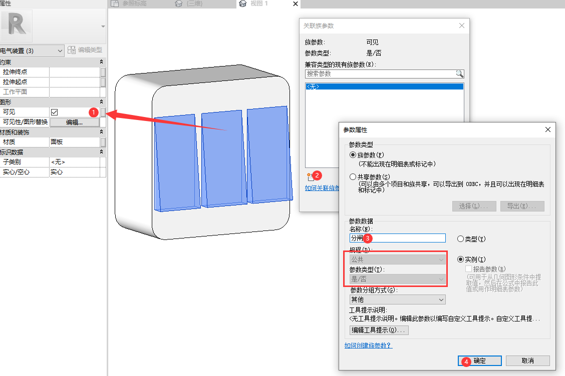Open the 参数类型 dropdown showing 是/否
The image size is (565, 376).
tap(397, 279)
